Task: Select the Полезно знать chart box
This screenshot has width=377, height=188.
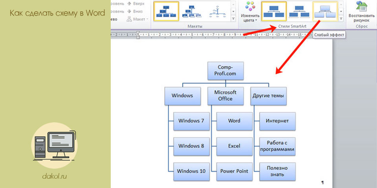Action: click(278, 172)
